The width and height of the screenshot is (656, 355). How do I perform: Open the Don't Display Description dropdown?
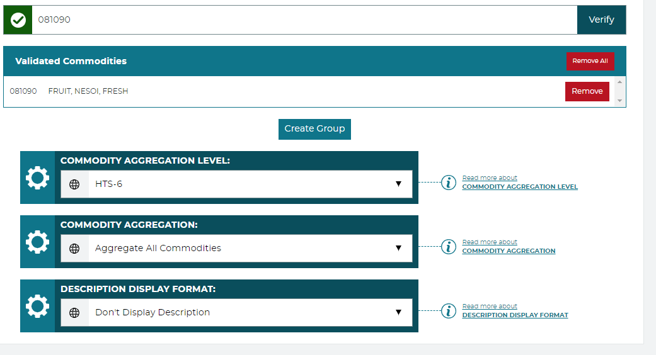pyautogui.click(x=236, y=312)
